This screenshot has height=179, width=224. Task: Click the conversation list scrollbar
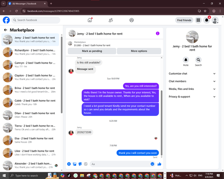point(61,75)
